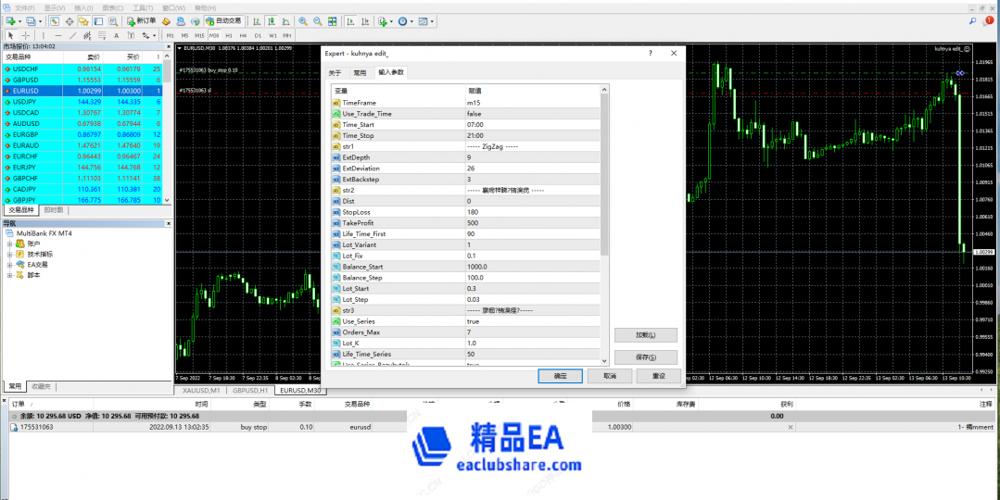Click the tile windows grid icon
1000x500 pixels.
(x=333, y=21)
